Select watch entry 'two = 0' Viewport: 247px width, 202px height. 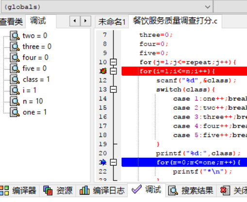click(x=35, y=35)
